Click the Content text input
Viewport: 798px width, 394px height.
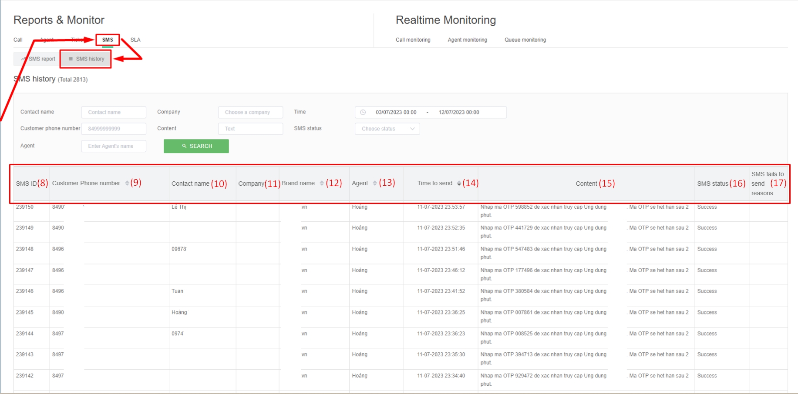point(250,129)
